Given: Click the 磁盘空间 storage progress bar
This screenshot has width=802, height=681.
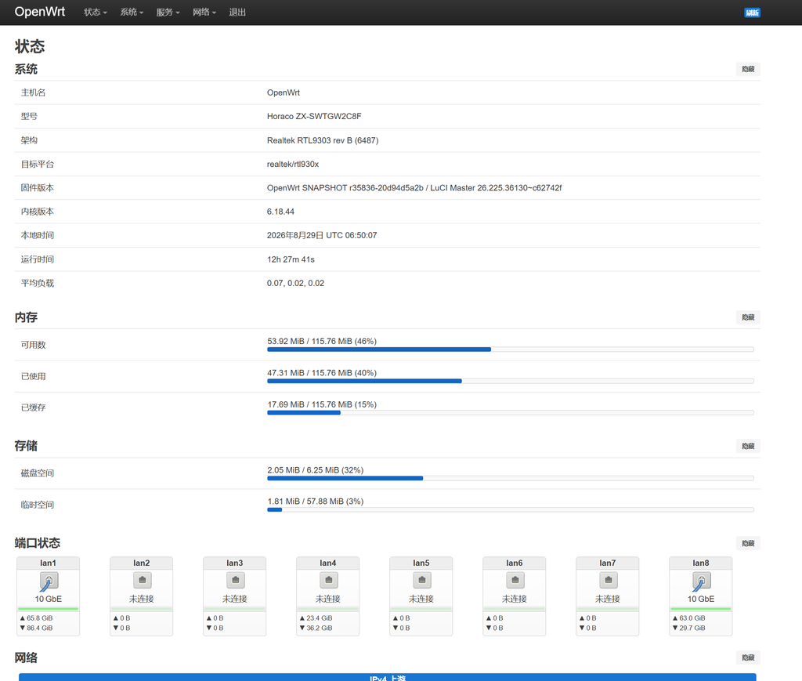Looking at the screenshot, I should pos(511,478).
